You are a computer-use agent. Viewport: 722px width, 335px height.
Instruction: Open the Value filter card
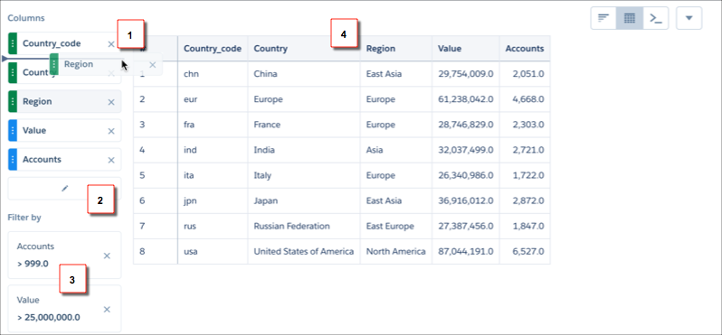click(64, 309)
